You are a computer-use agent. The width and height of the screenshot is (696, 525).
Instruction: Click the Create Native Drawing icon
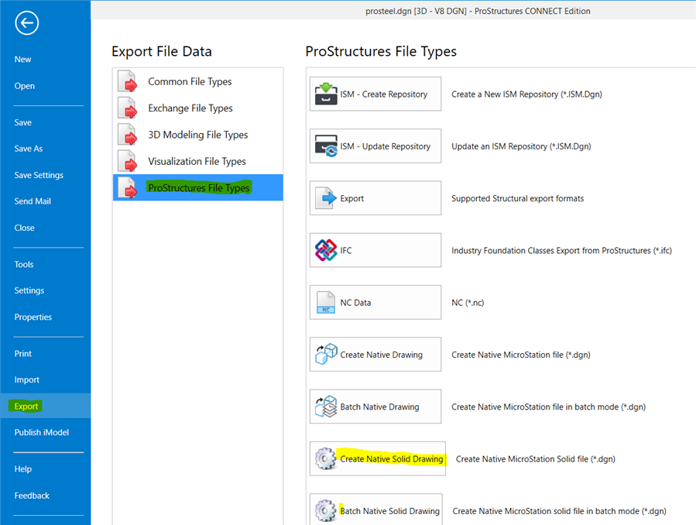tap(326, 355)
